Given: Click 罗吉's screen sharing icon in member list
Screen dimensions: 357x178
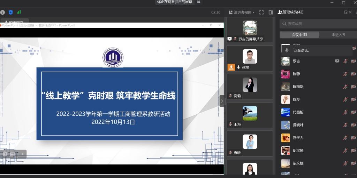Looking at the screenshot, I should 337,61.
